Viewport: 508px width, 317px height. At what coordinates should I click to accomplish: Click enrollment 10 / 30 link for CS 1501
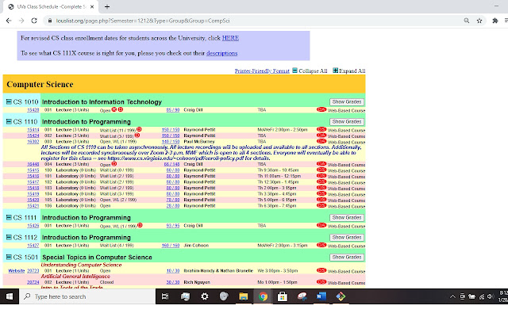[x=173, y=271]
